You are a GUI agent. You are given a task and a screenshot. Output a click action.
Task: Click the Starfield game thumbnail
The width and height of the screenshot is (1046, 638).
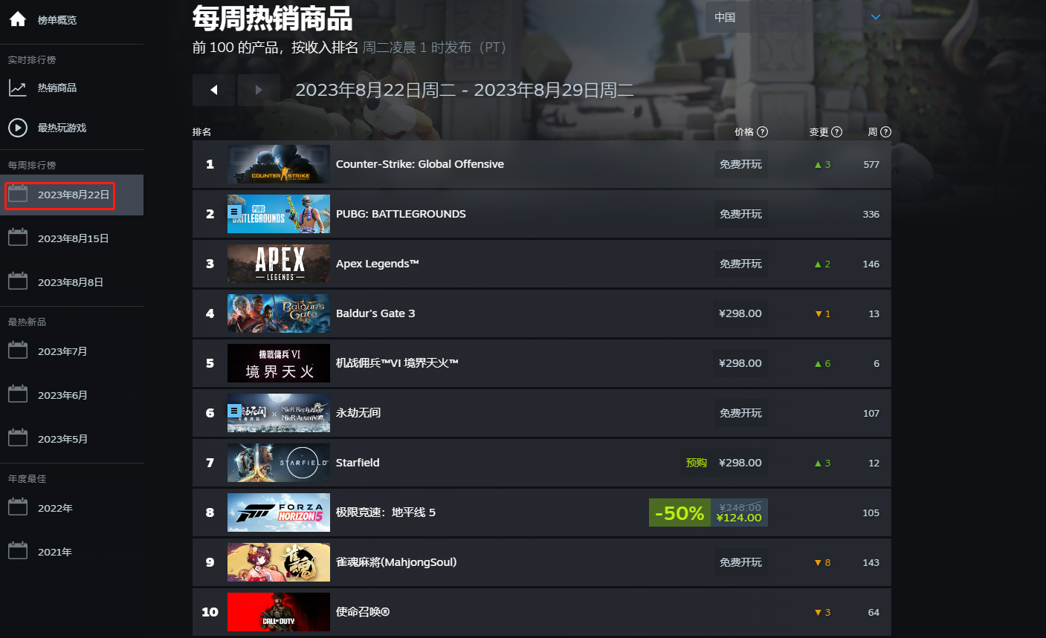click(x=279, y=463)
